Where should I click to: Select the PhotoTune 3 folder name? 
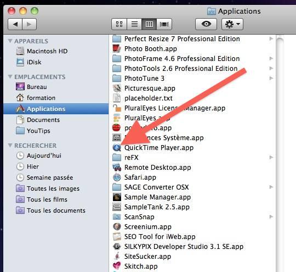click(144, 79)
